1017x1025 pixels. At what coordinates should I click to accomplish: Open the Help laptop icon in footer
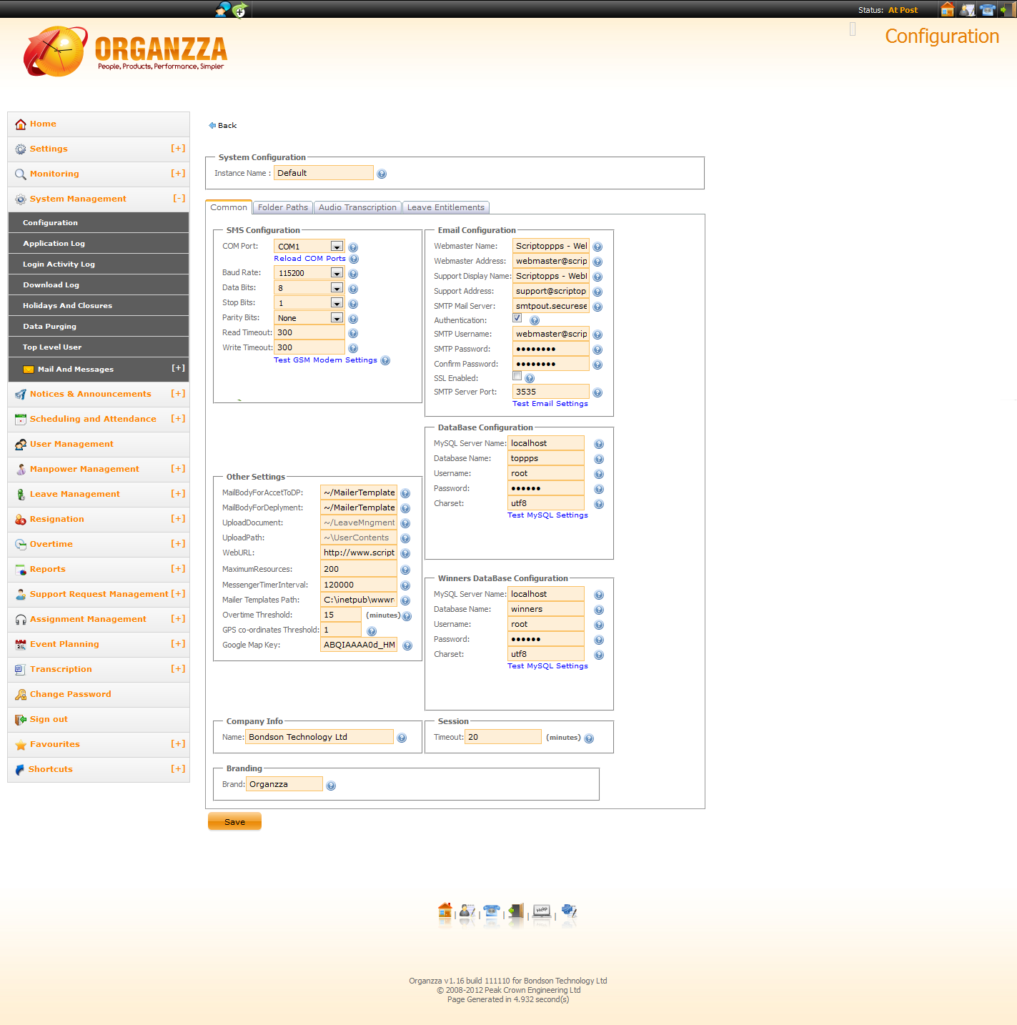542,911
